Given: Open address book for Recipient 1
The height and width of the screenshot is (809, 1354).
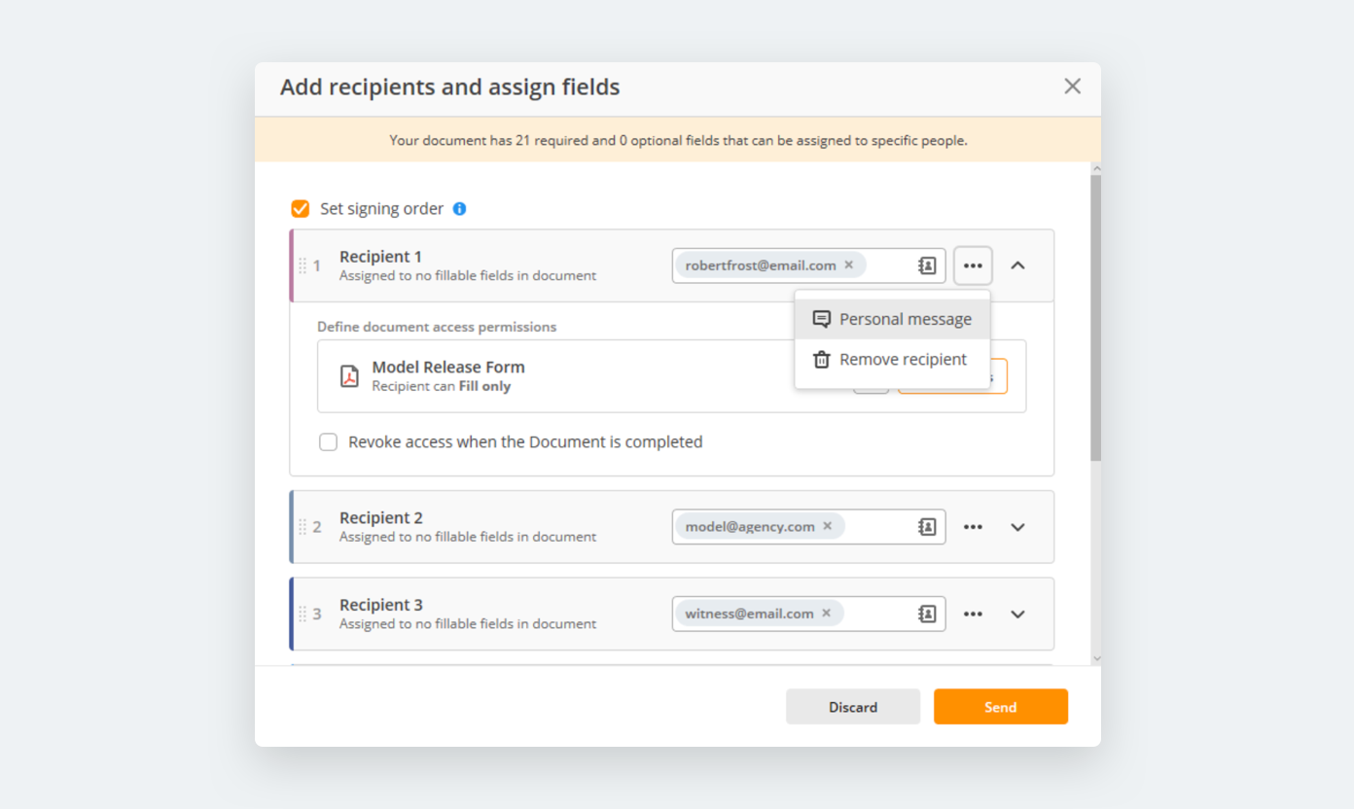Looking at the screenshot, I should [x=927, y=265].
